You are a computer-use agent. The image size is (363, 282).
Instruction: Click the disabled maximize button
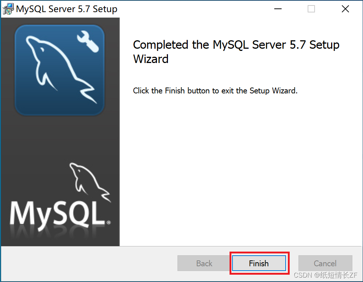coord(311,9)
